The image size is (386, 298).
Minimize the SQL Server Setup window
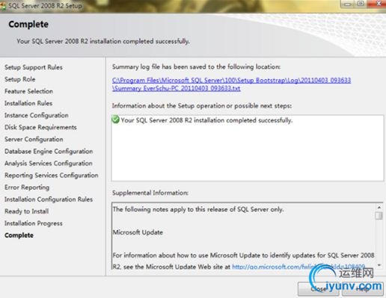[347, 4]
